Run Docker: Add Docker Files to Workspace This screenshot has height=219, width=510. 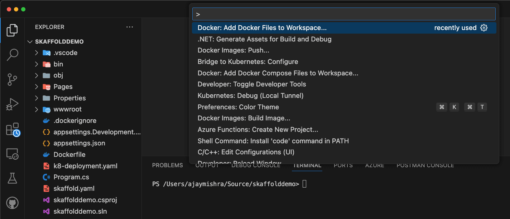pyautogui.click(x=344, y=28)
